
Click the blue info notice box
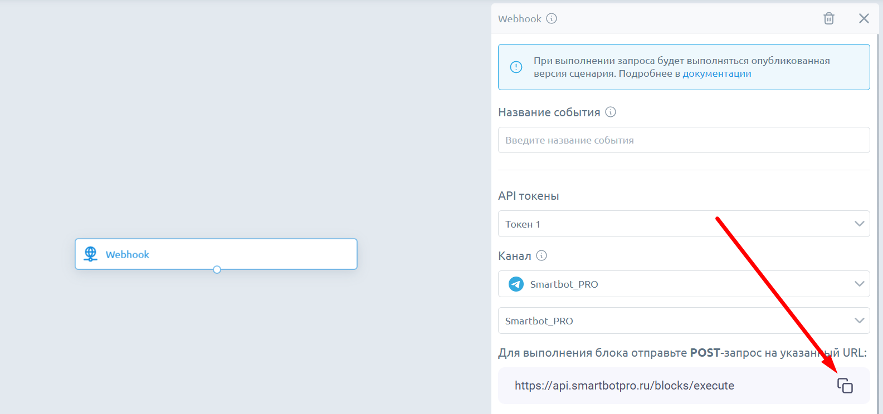point(683,67)
